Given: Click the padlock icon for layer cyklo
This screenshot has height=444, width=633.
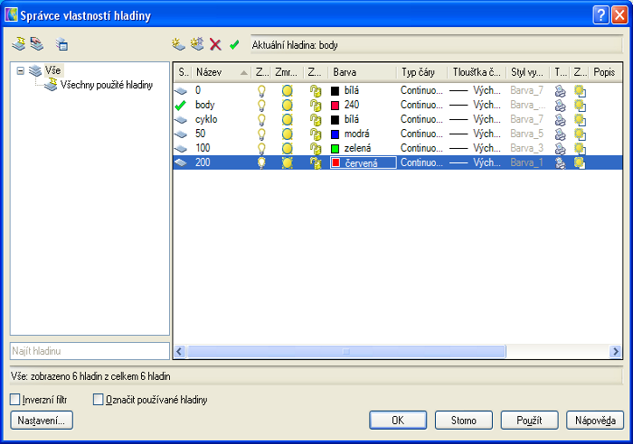Looking at the screenshot, I should click(x=316, y=119).
